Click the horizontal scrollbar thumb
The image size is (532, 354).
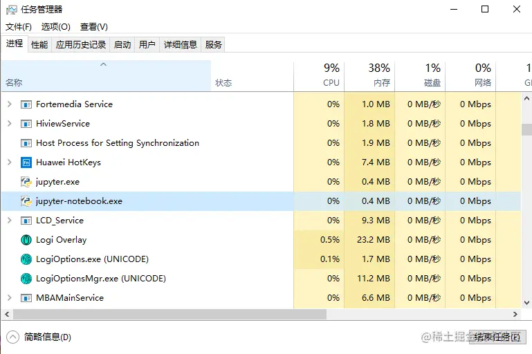169,315
